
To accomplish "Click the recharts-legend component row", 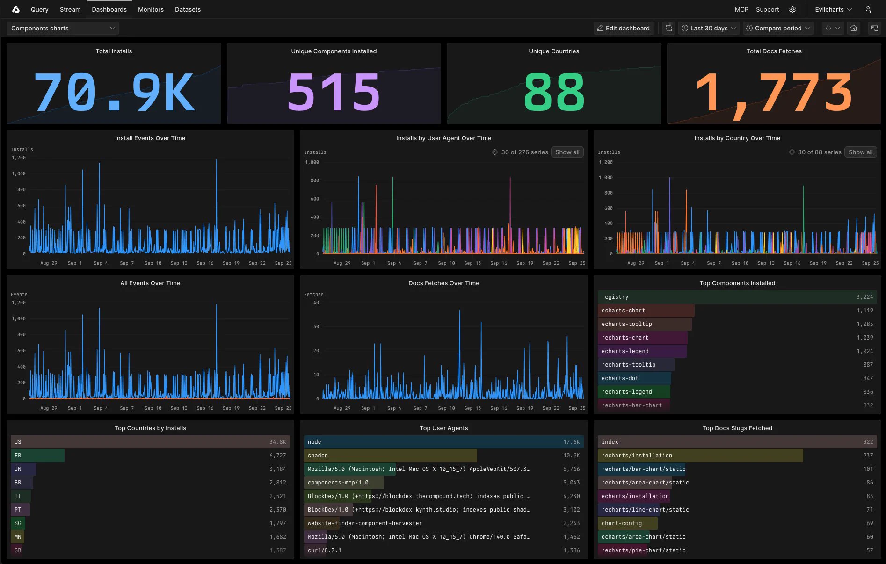I will click(x=737, y=392).
